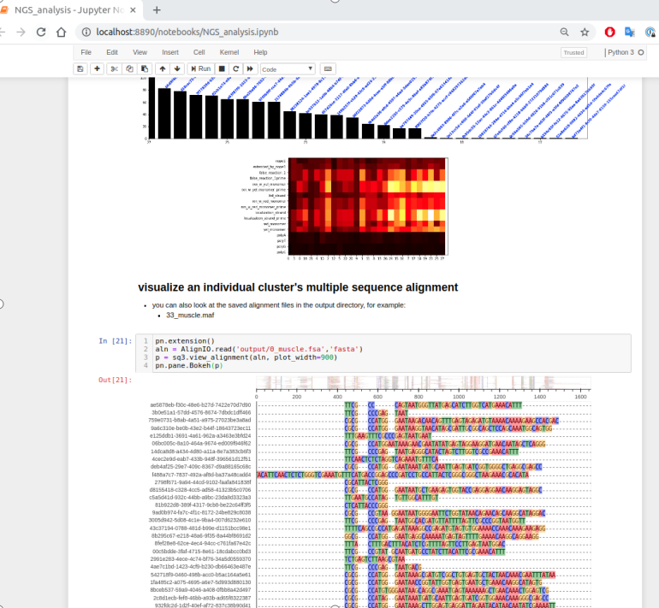
Task: Insert a cell below with plus icon
Action: pyautogui.click(x=98, y=68)
